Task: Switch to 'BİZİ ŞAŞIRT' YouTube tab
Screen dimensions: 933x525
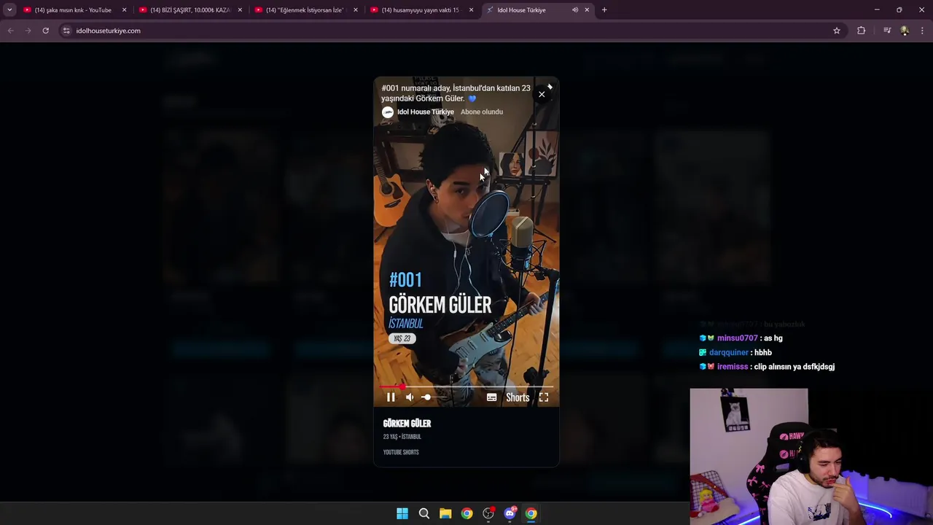Action: [x=190, y=10]
